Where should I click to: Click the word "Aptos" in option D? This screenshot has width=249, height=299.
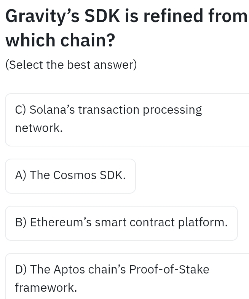coord(70,269)
